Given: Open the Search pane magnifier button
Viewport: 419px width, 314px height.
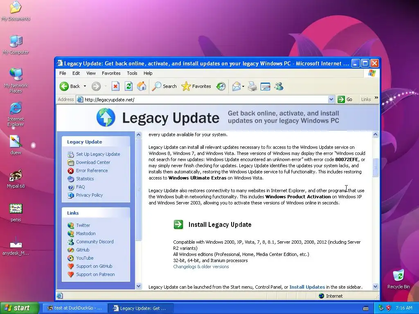Looking at the screenshot, I should [x=164, y=86].
